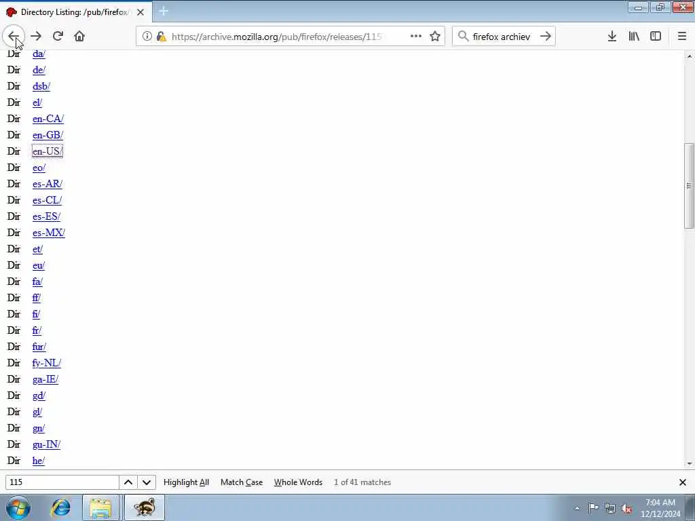This screenshot has height=521, width=695.
Task: Open the eu/ directory link
Action: click(39, 265)
